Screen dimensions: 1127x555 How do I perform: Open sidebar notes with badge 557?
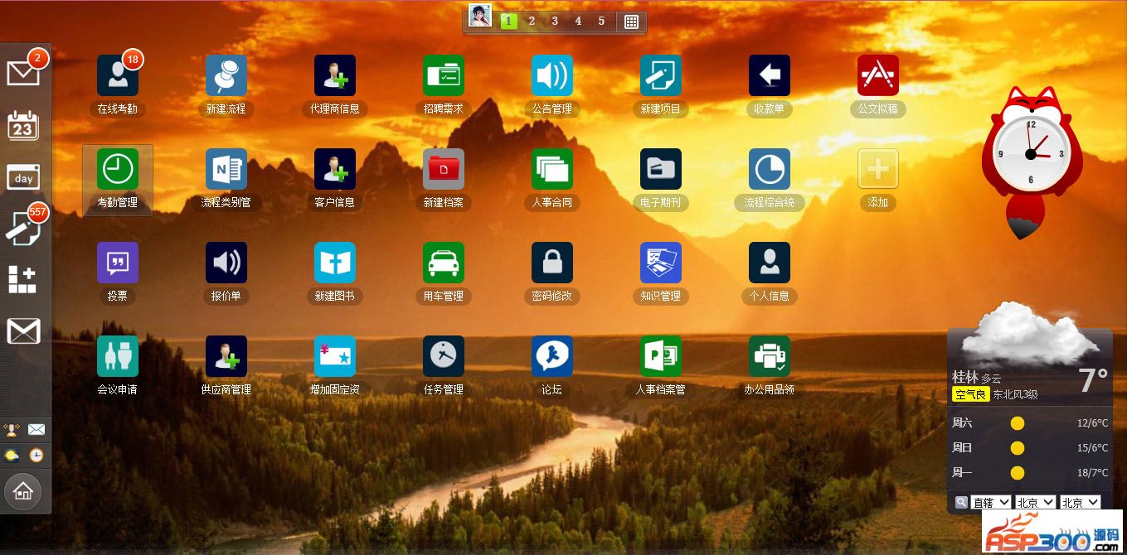click(23, 228)
